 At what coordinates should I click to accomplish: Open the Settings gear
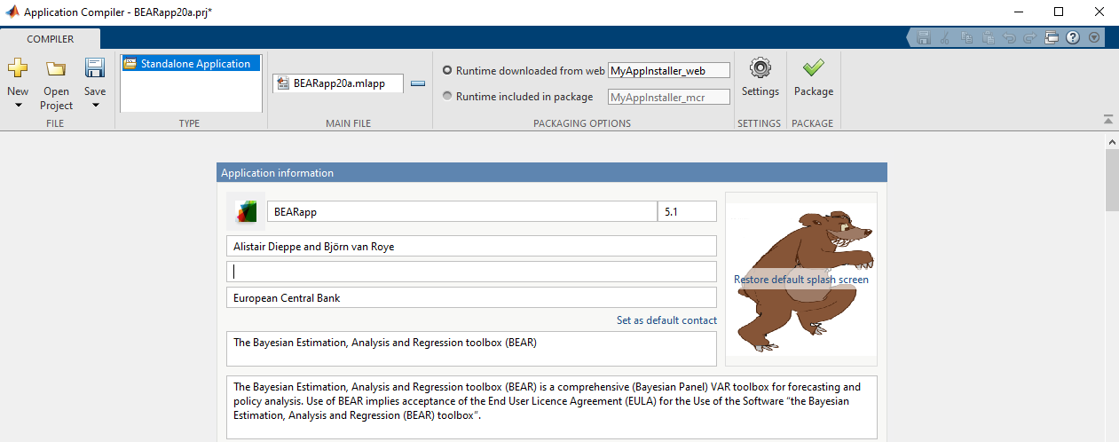click(x=760, y=78)
